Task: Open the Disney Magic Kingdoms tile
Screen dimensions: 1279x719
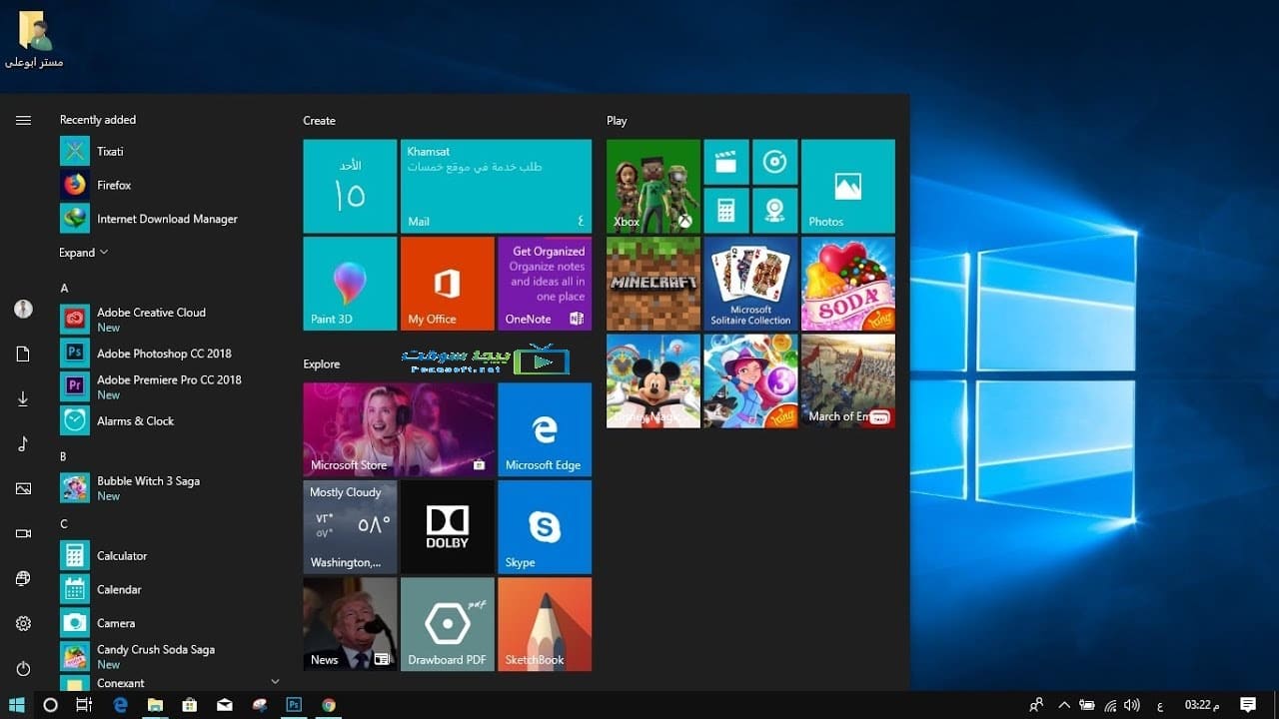Action: pyautogui.click(x=653, y=380)
